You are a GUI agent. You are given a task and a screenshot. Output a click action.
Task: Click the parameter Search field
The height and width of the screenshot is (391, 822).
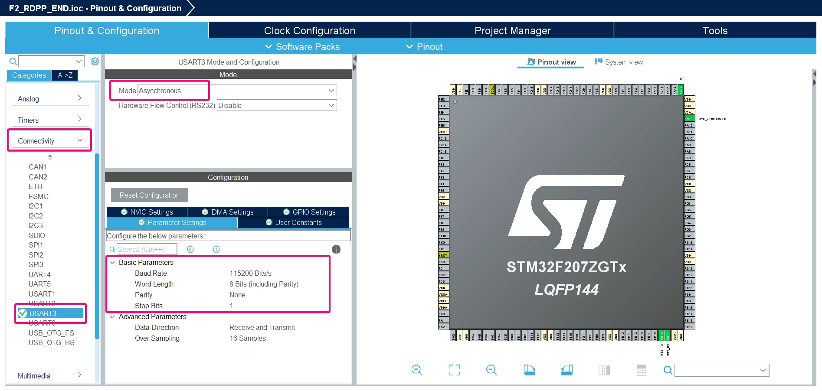point(147,249)
